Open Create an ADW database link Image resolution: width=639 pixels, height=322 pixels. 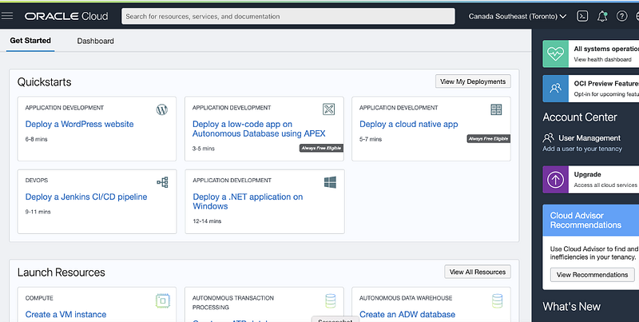click(x=407, y=314)
